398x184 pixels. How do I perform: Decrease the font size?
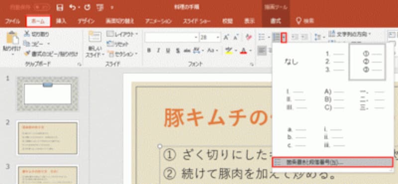click(236, 38)
